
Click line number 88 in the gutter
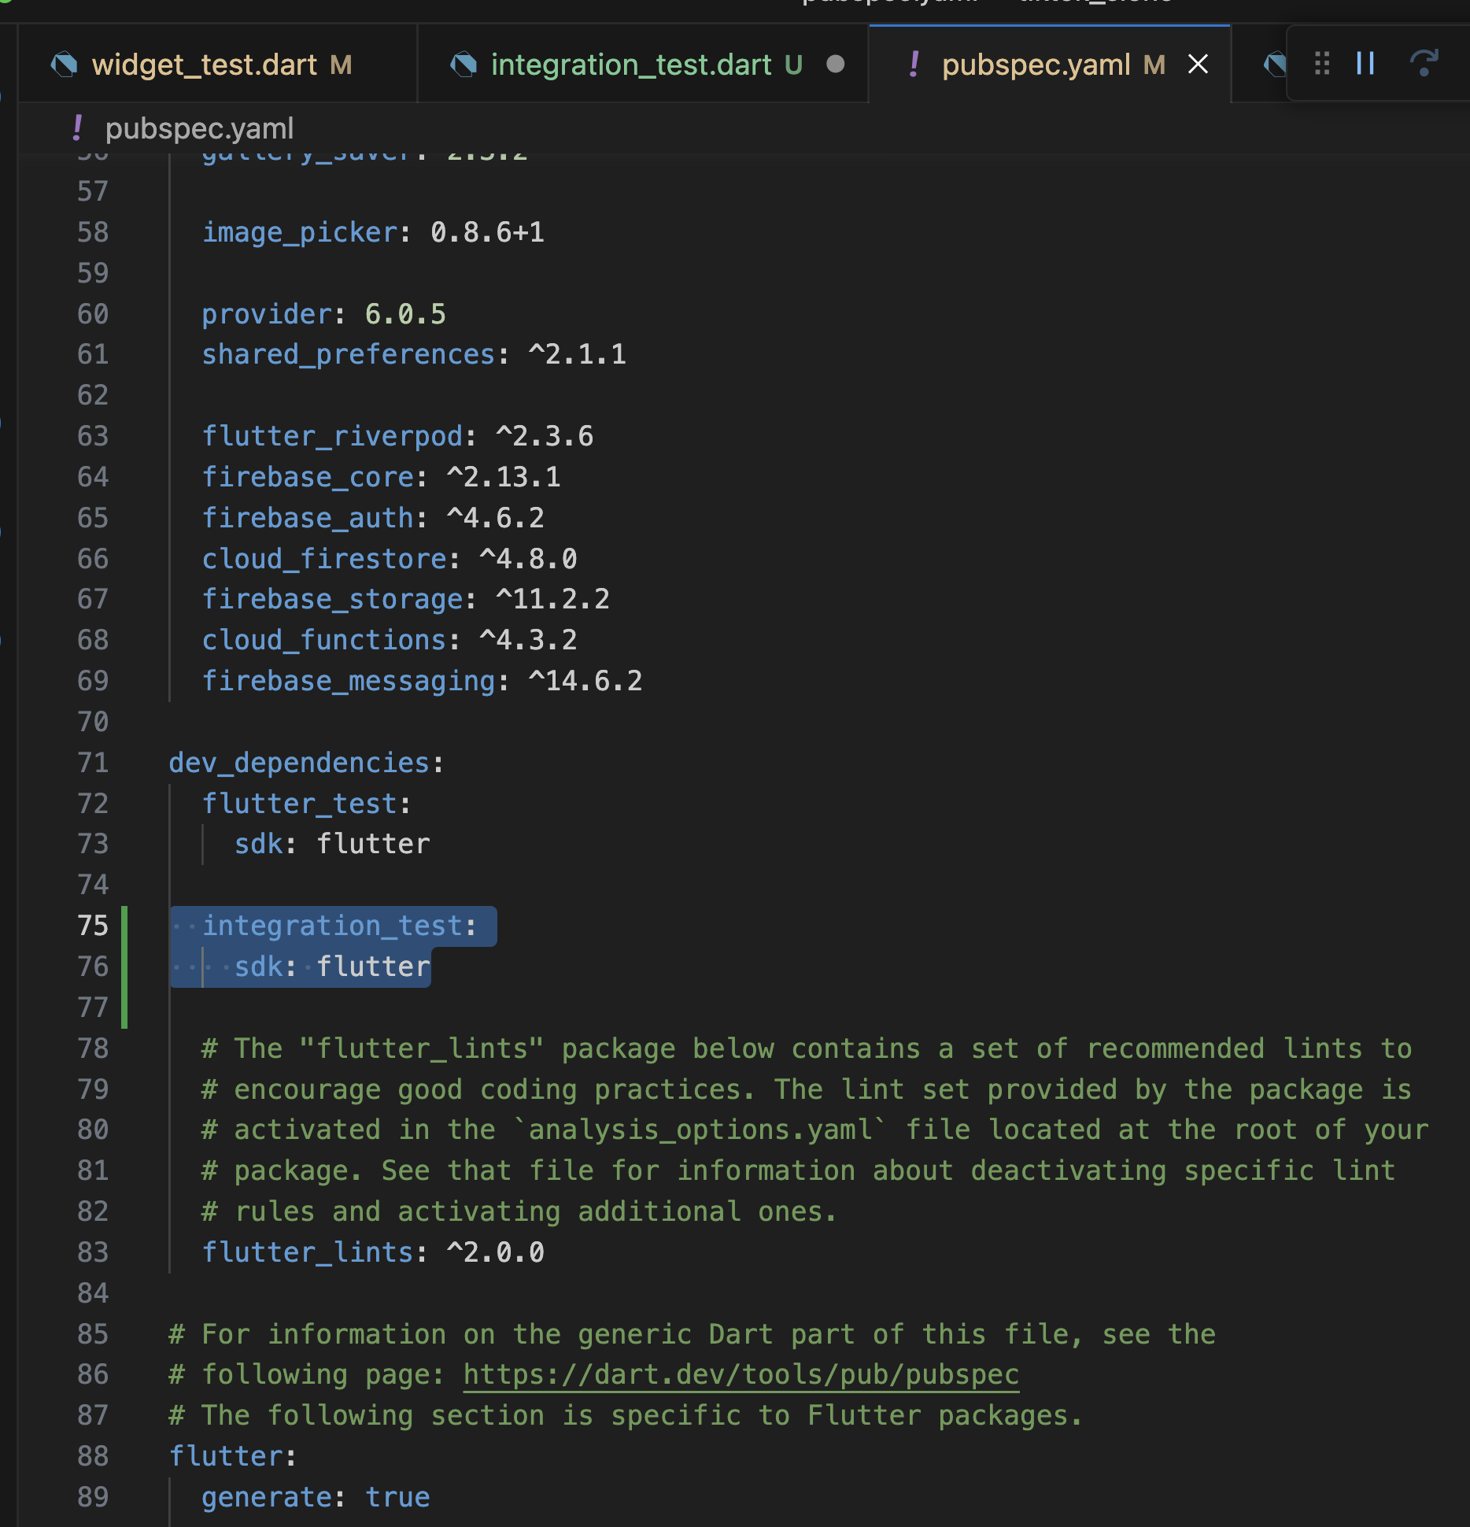point(93,1456)
